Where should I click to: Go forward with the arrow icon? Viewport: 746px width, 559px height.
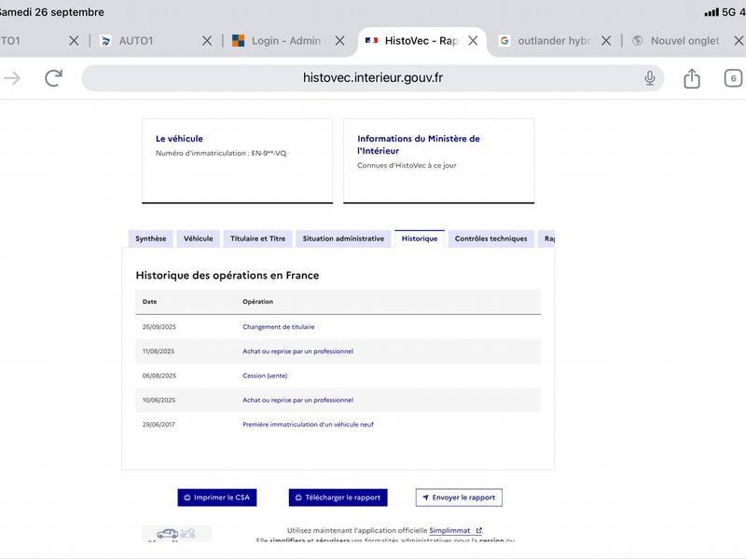pyautogui.click(x=12, y=78)
